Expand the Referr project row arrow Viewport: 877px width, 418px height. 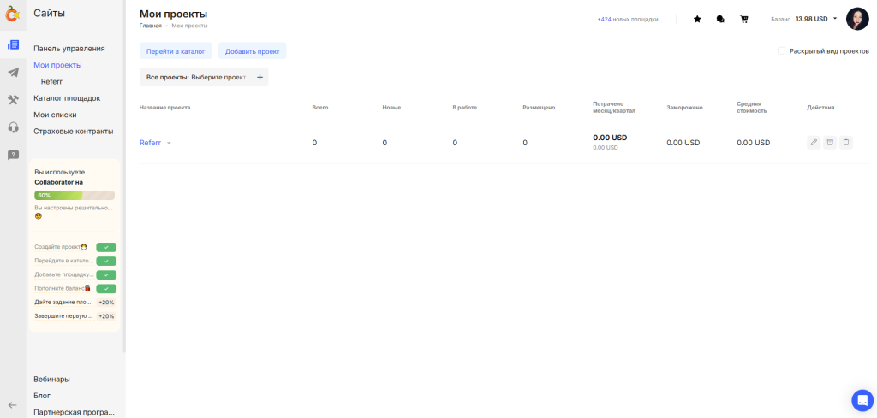pyautogui.click(x=169, y=144)
